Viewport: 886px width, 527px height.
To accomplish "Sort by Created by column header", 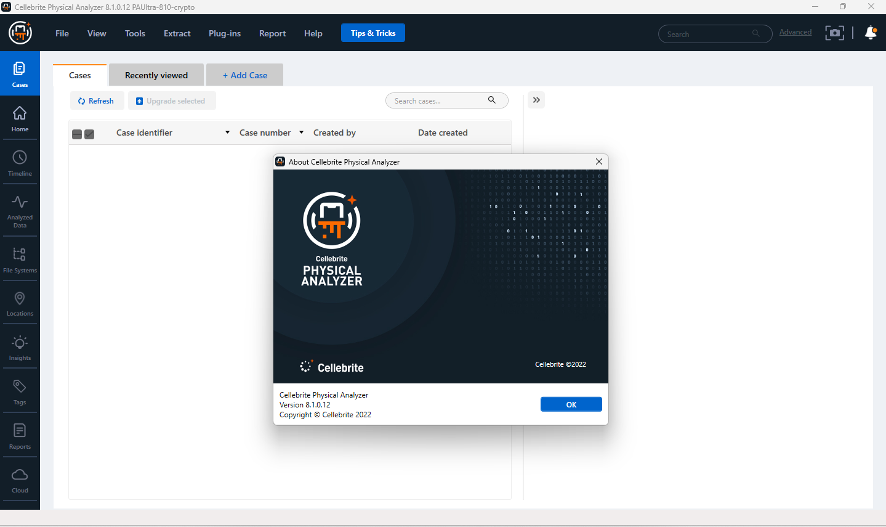I will [x=334, y=133].
